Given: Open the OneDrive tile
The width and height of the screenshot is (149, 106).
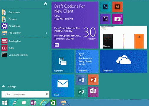Looking at the screenshot, I should (124, 62).
